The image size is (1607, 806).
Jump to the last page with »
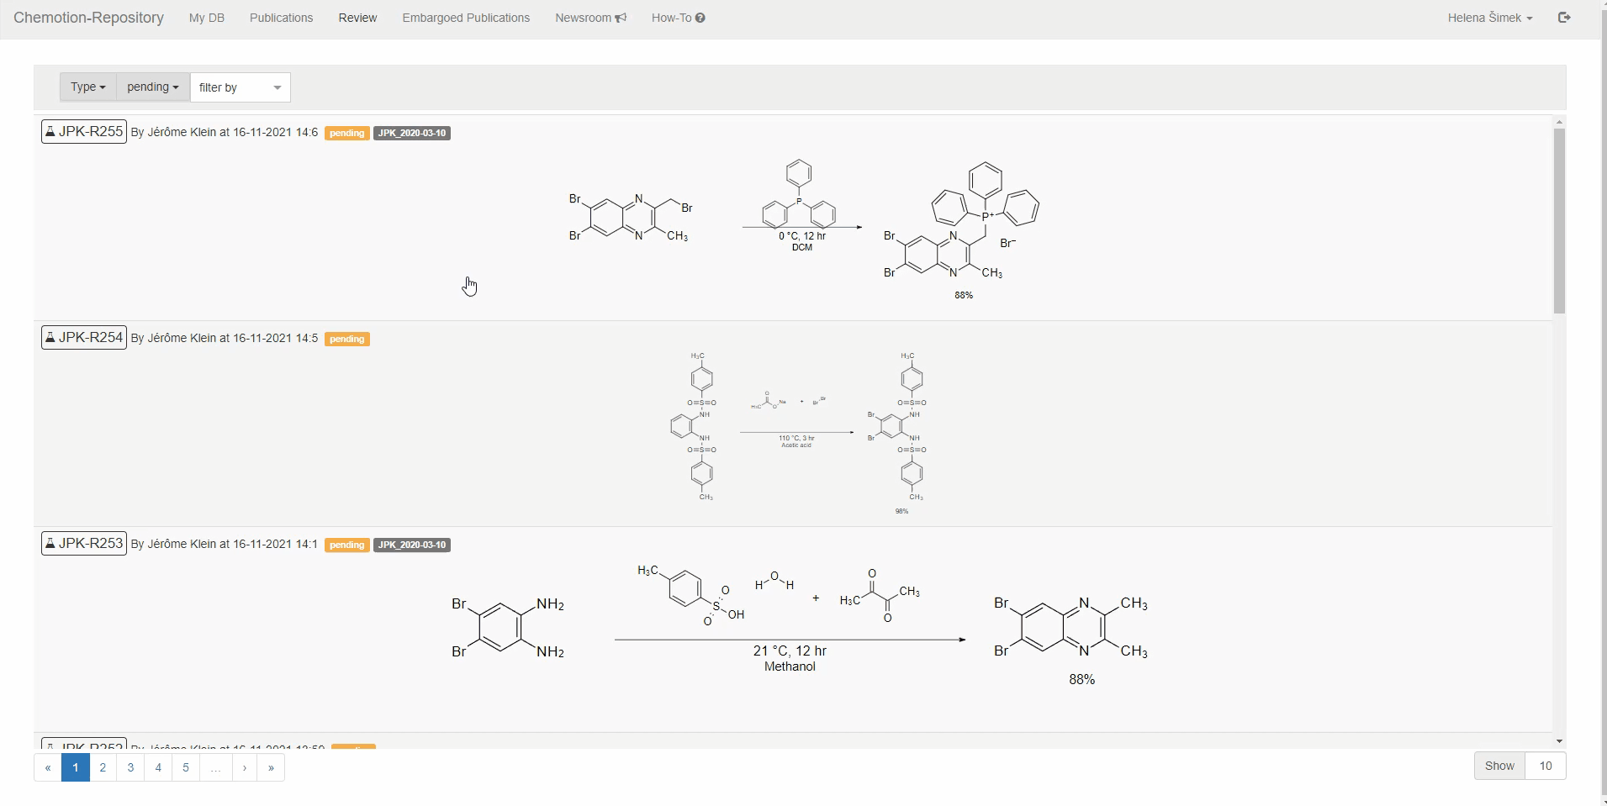271,767
